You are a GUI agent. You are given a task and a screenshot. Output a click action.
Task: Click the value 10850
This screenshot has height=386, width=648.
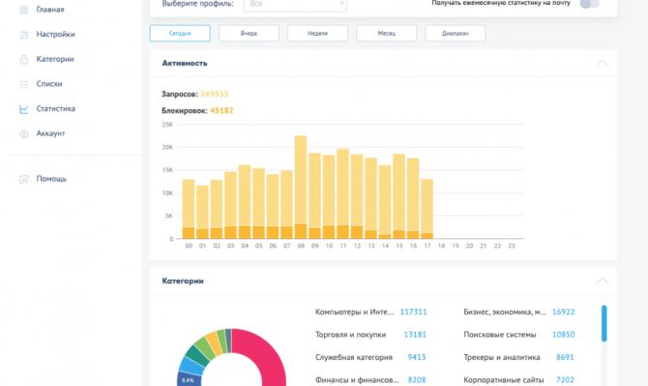[x=563, y=335]
